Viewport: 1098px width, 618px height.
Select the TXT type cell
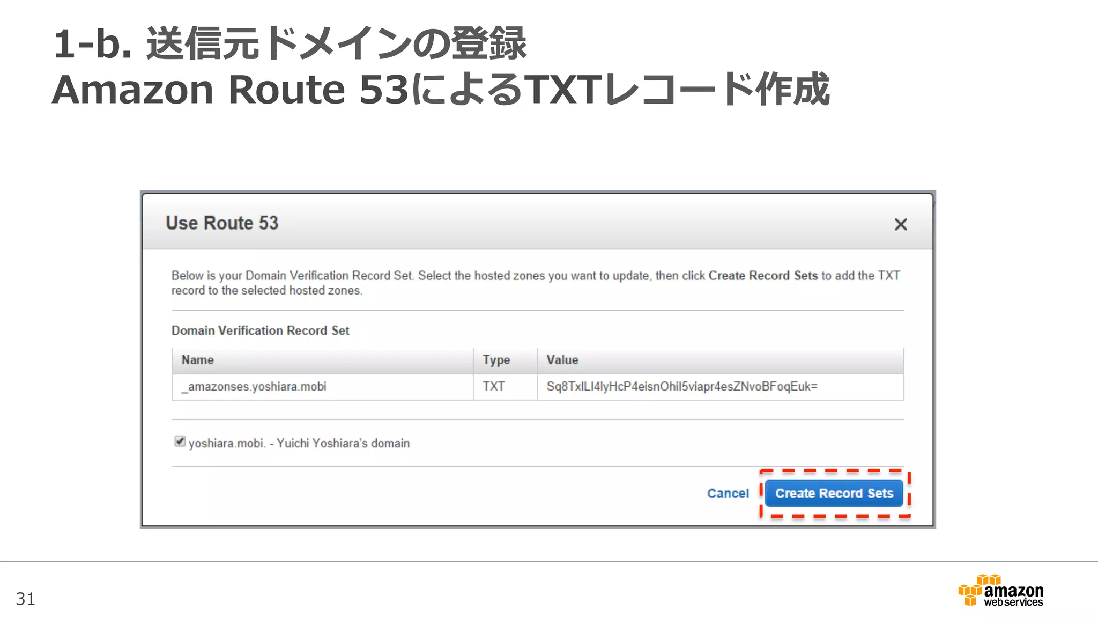tap(505, 387)
